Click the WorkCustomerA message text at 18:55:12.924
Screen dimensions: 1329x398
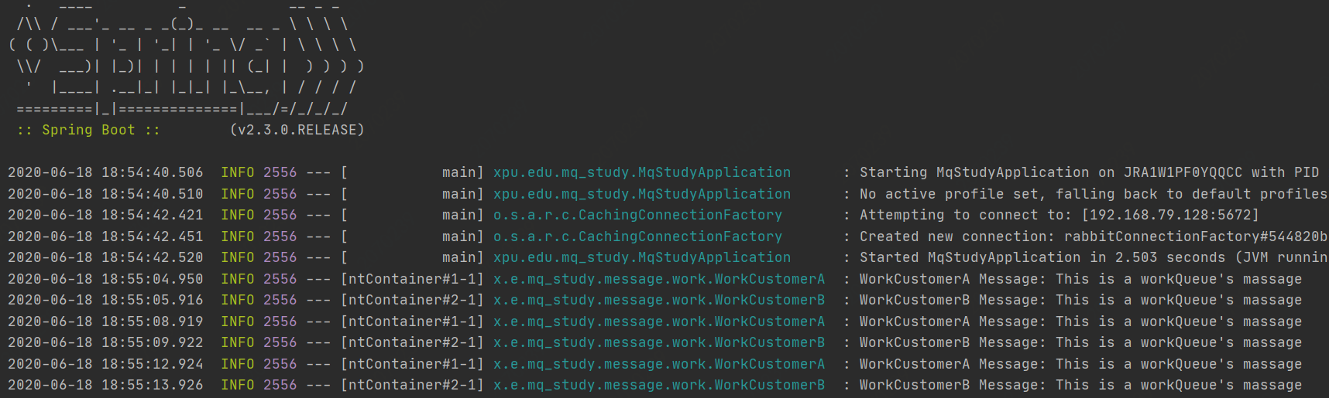1080,364
